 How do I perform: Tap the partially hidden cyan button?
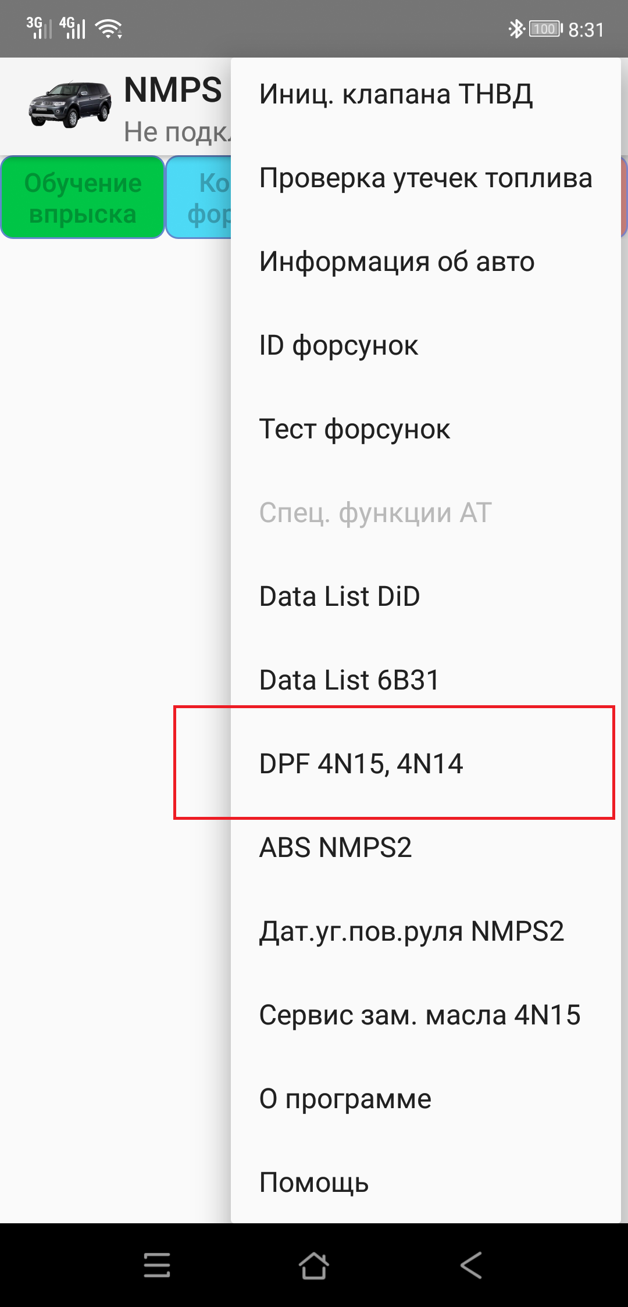pyautogui.click(x=199, y=198)
